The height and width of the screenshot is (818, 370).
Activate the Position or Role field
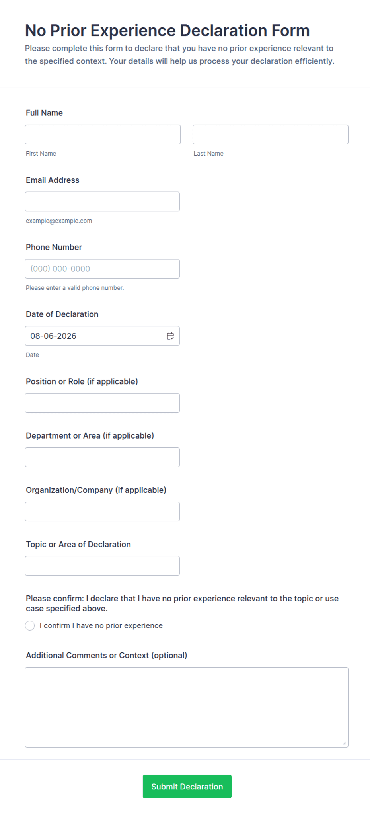(102, 403)
